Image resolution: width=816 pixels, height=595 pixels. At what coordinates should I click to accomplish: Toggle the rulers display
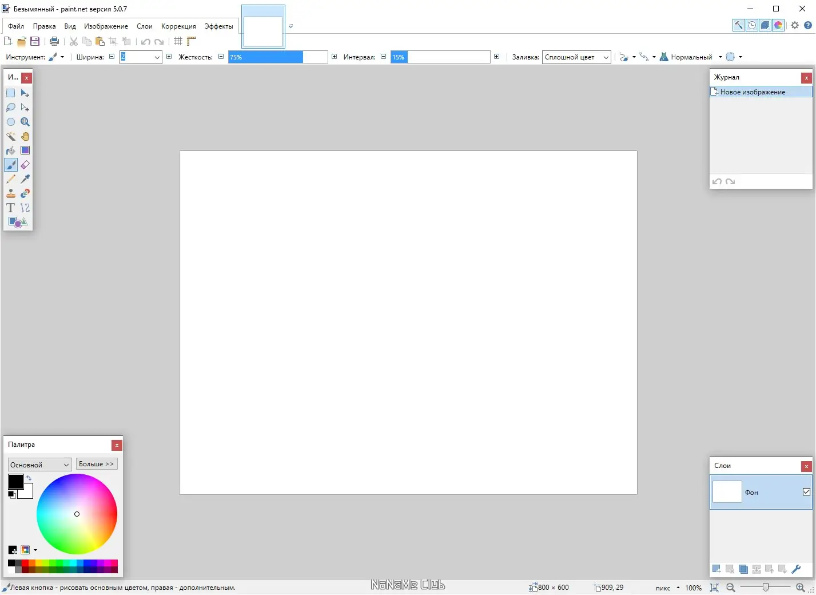tap(192, 41)
